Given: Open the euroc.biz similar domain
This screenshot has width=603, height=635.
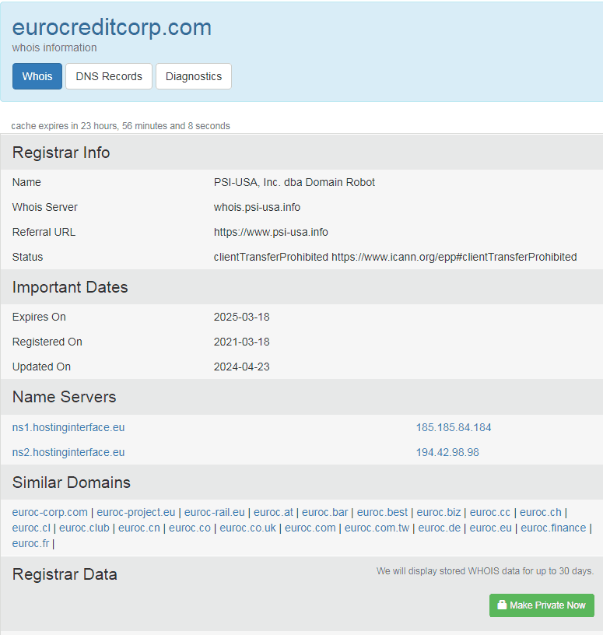Looking at the screenshot, I should tap(439, 512).
